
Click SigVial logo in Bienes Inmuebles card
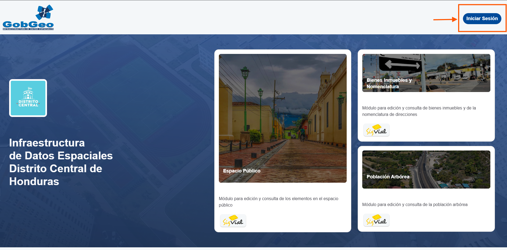point(376,130)
